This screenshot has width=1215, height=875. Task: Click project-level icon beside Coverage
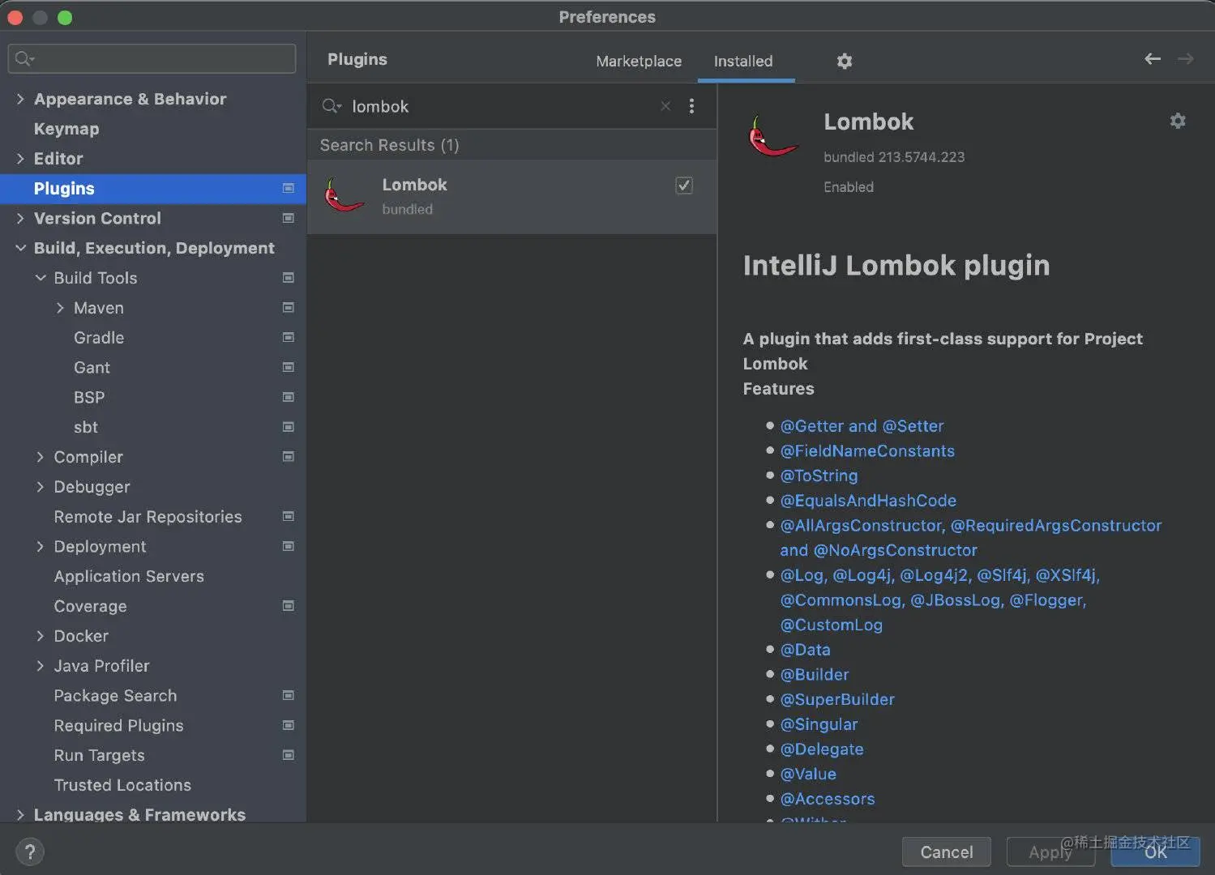coord(288,606)
